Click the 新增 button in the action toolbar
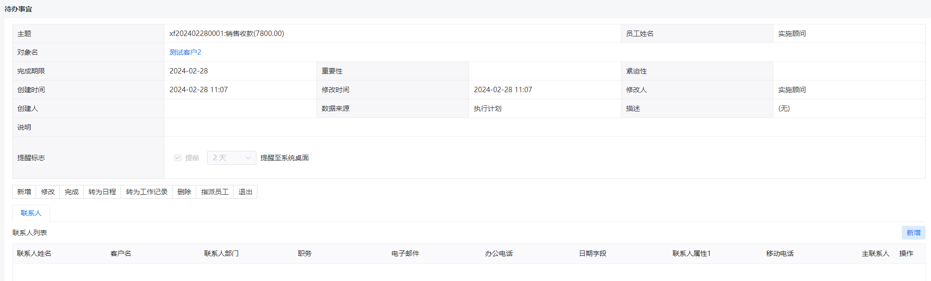Image resolution: width=931 pixels, height=281 pixels. 24,192
